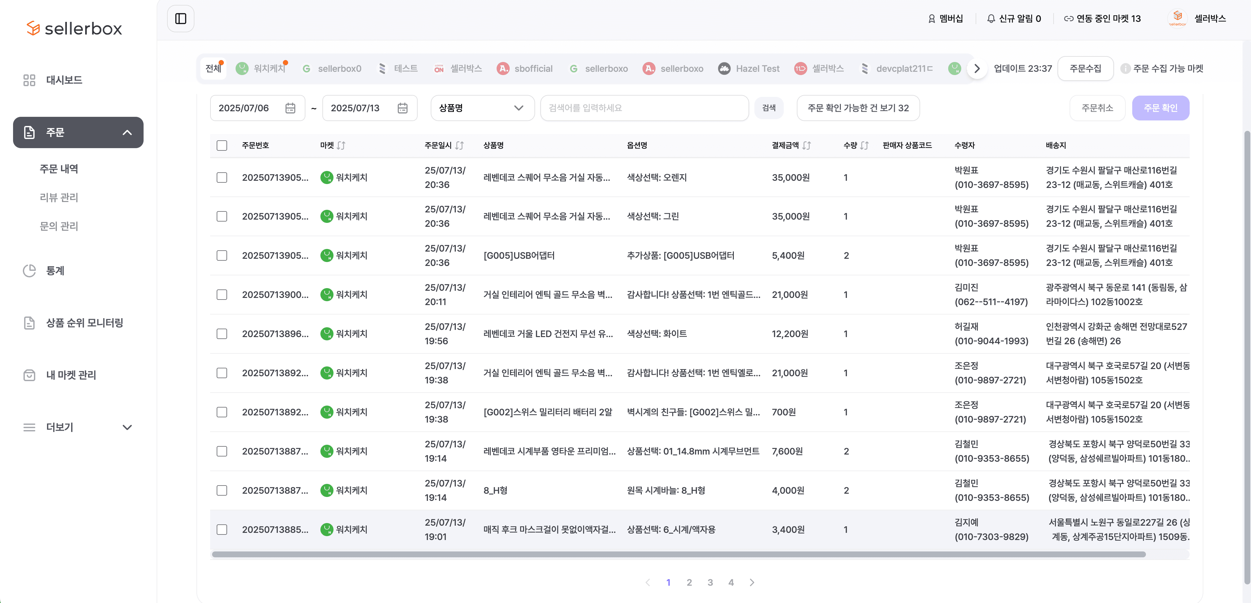Check the 색상선택: 그린 order row

click(x=222, y=216)
